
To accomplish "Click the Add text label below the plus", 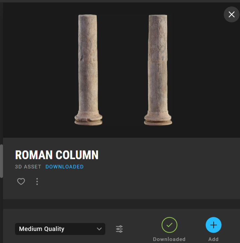I will 214,239.
